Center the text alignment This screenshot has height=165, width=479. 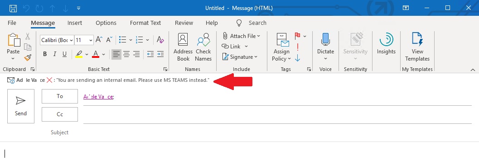(126, 54)
